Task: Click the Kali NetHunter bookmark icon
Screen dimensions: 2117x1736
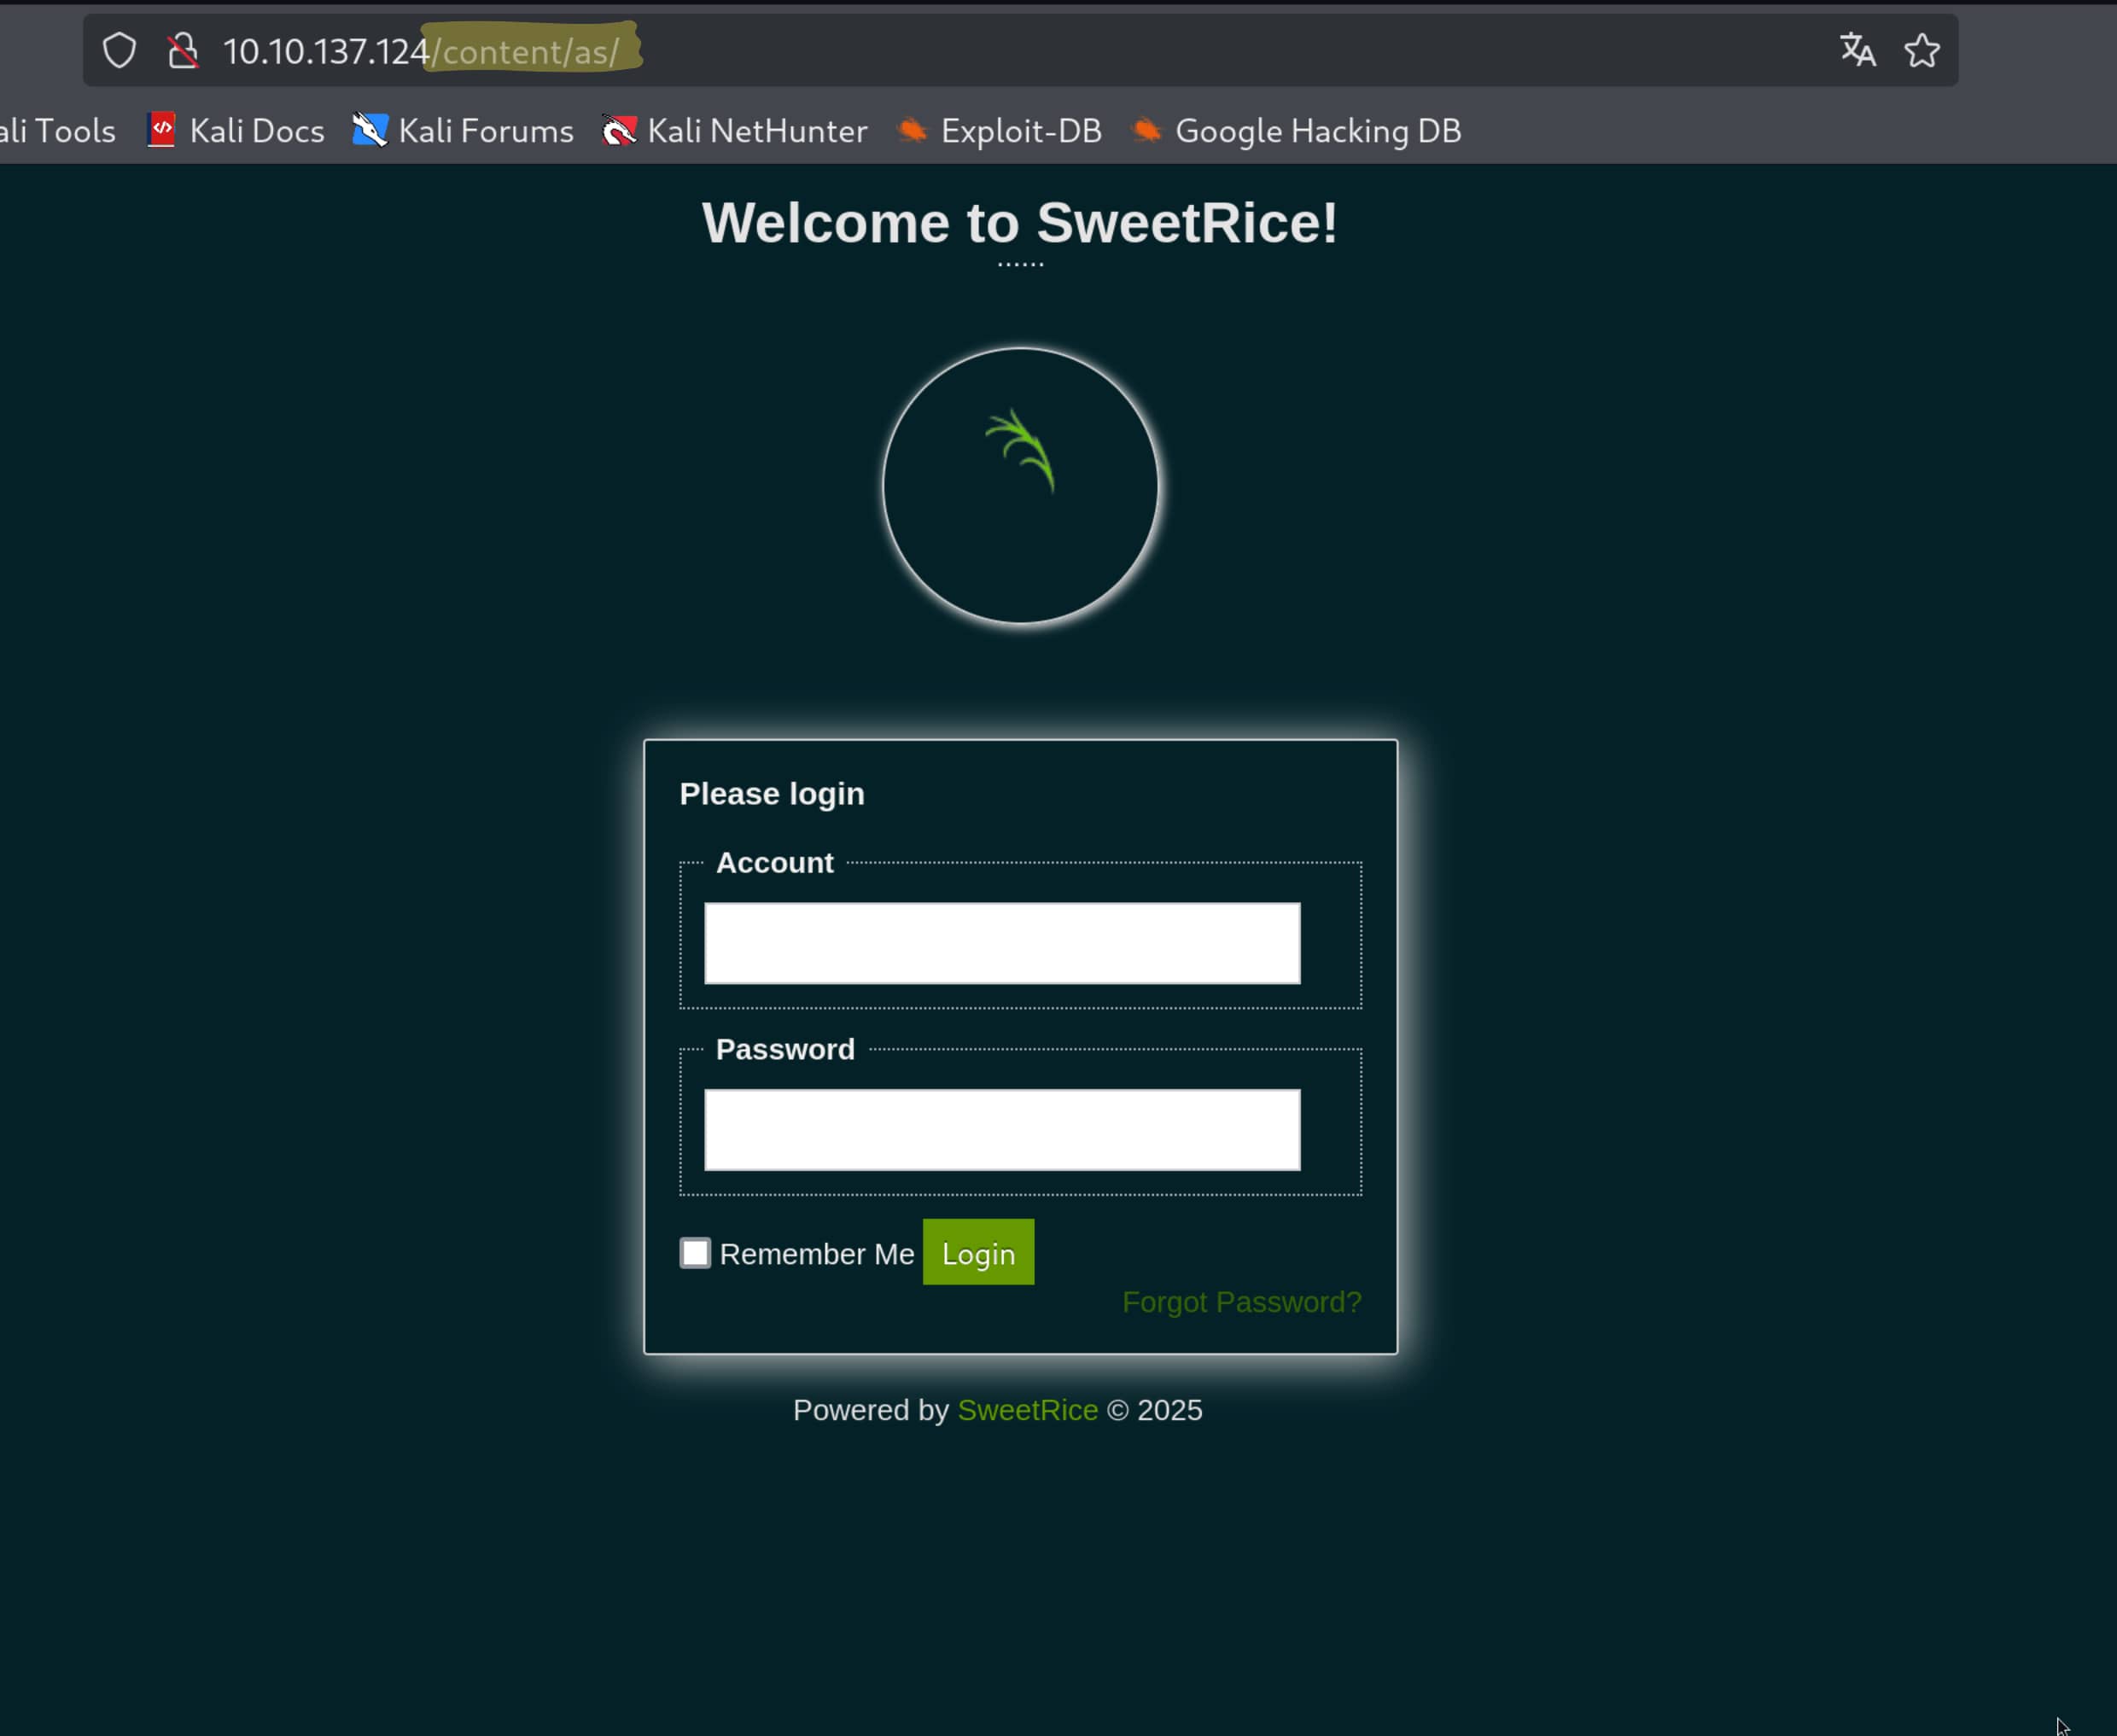Action: click(x=619, y=130)
